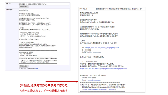Viewport: 168px width, 95px height.
Task: Click the preview title text 請求書確認ページ開設のご案内
Action: click(x=107, y=9)
